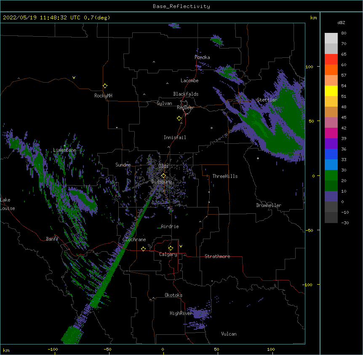
Task: Click the Ponoka city label
Action: [x=202, y=57]
